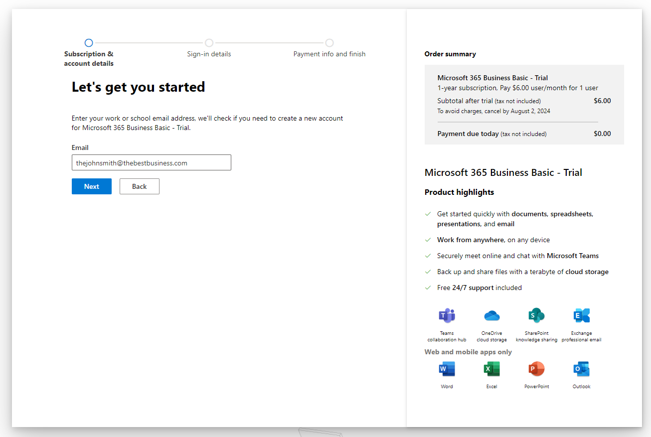The image size is (651, 437).
Task: Click the Word app icon
Action: tap(447, 369)
